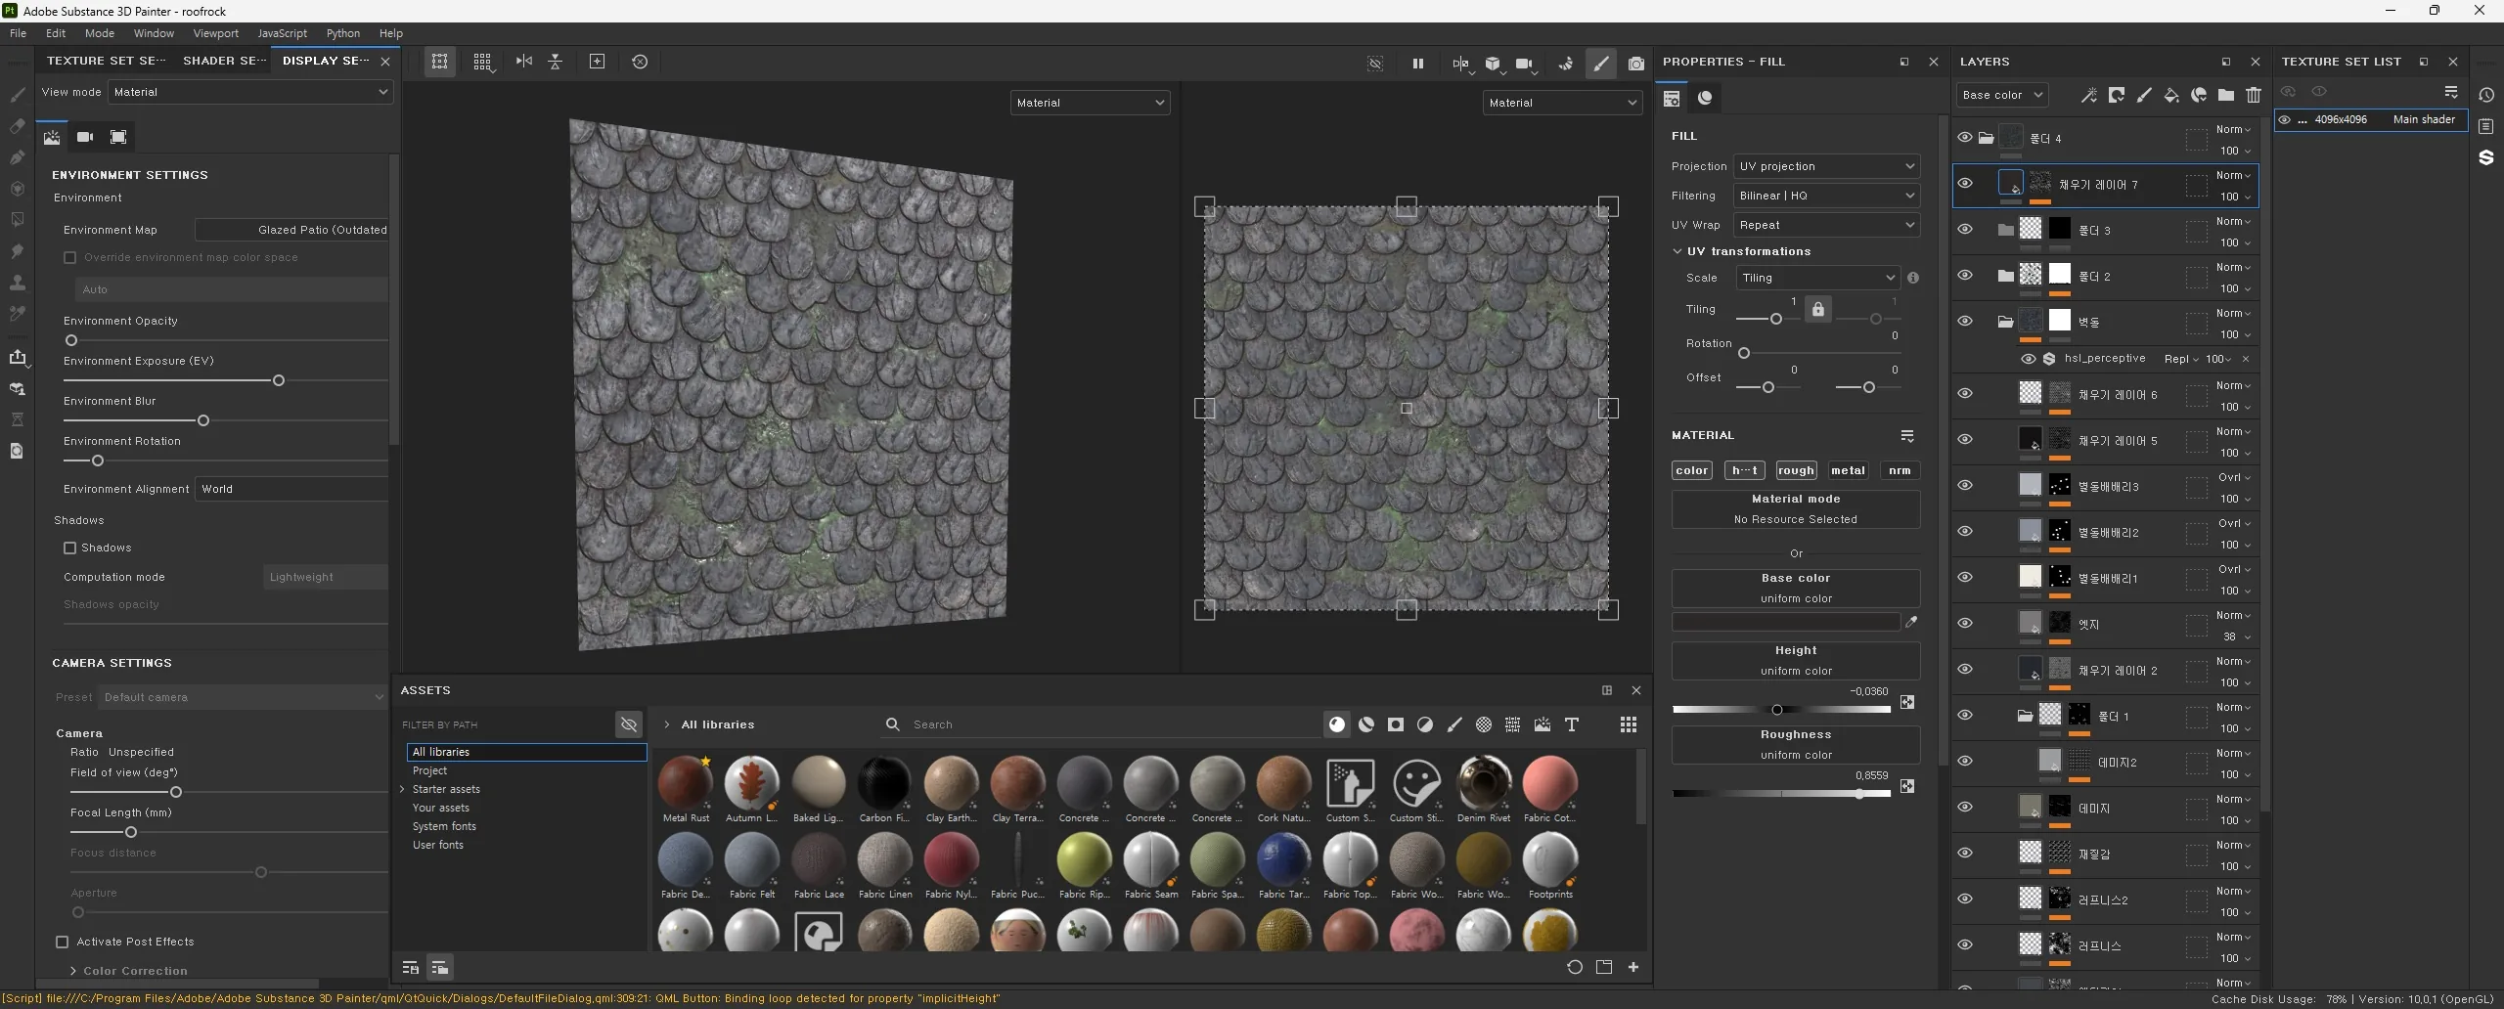Screen dimensions: 2504x1009
Task: Pause the viewport rendering
Action: [1417, 64]
